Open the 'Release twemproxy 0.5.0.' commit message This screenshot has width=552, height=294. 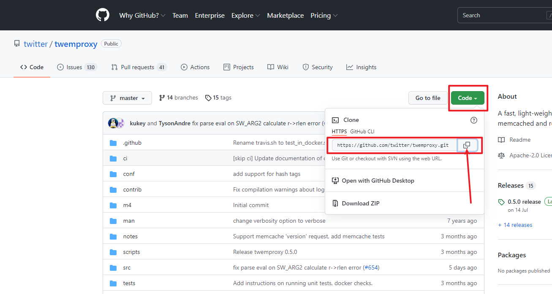coord(265,252)
